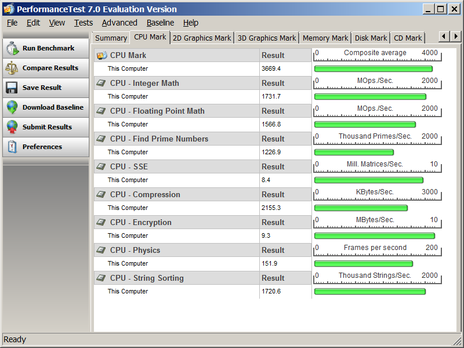Screen dimensions: 464x348
Task: Click the Submit Results globe upload icon
Action: 12,127
